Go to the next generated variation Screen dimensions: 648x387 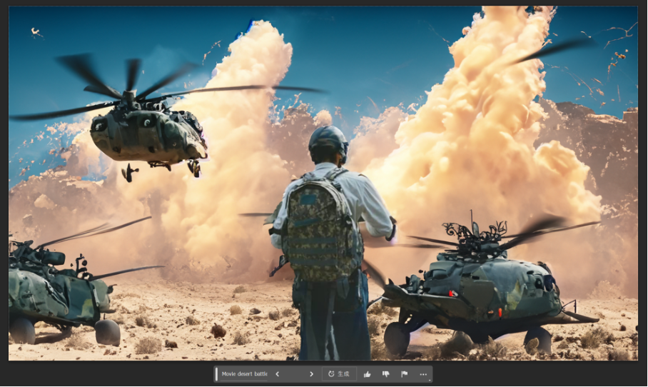pyautogui.click(x=311, y=373)
